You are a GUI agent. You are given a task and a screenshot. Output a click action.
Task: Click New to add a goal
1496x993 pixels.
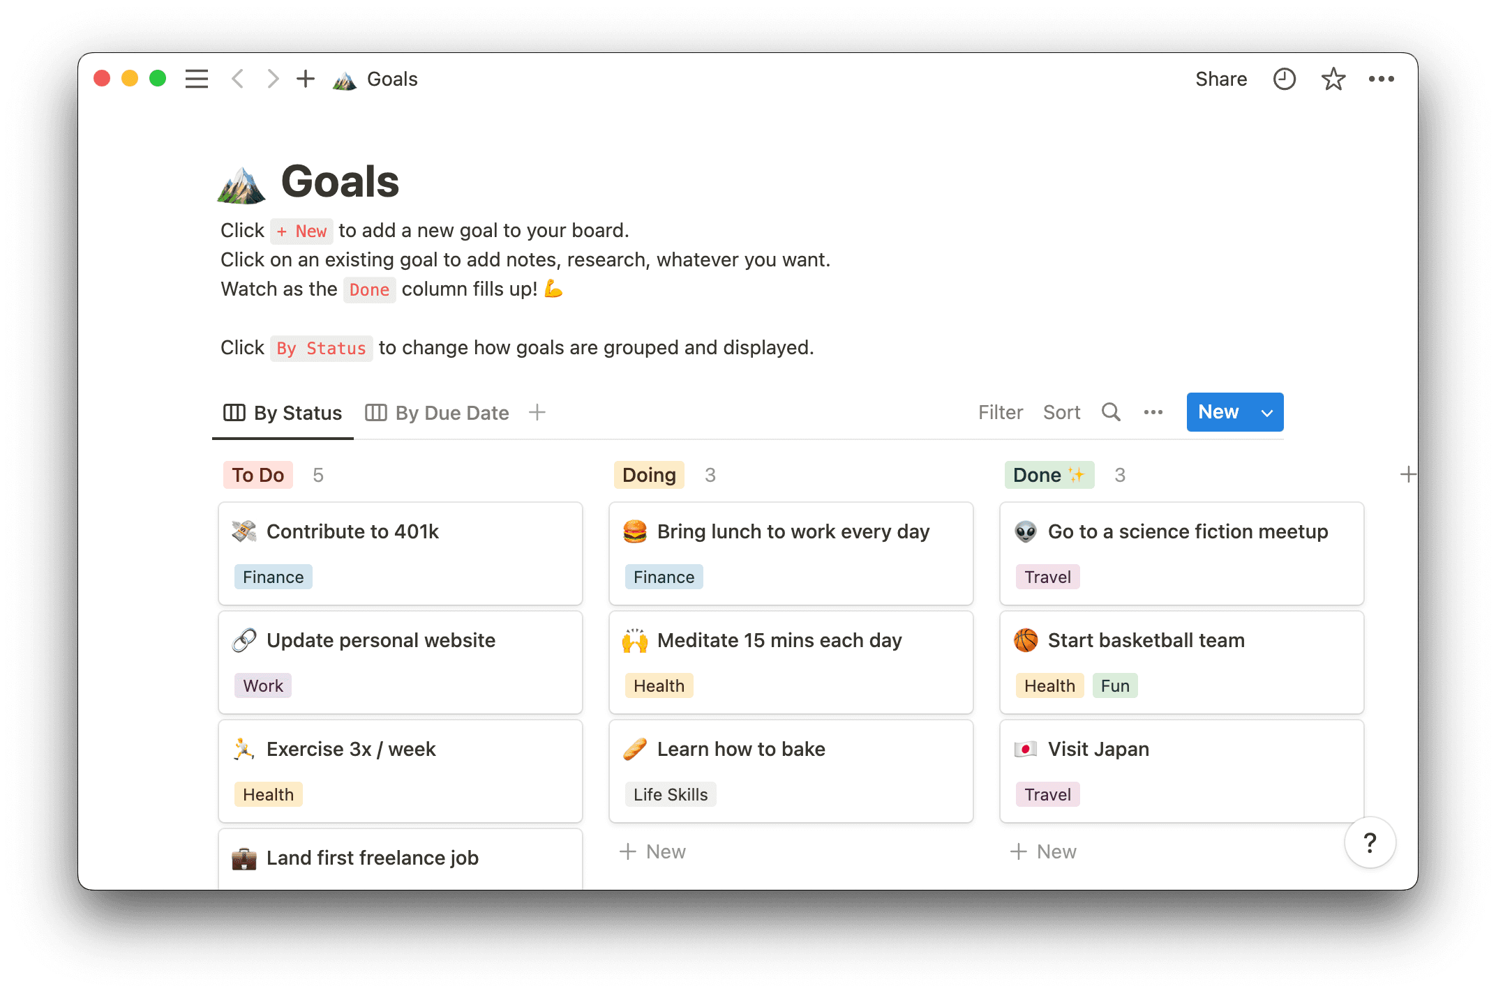coord(1218,412)
